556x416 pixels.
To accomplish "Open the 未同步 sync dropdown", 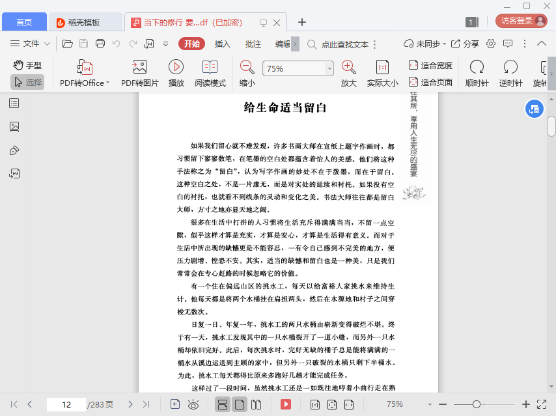I will click(x=424, y=44).
